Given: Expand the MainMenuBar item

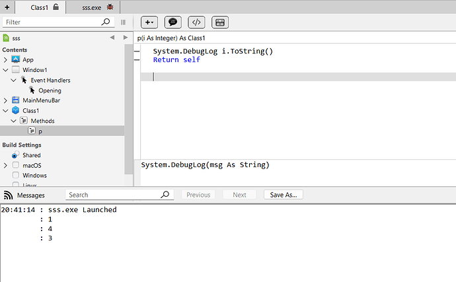Looking at the screenshot, I should [x=5, y=100].
